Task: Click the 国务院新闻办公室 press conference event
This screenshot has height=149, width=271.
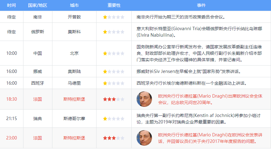Action: point(199,53)
